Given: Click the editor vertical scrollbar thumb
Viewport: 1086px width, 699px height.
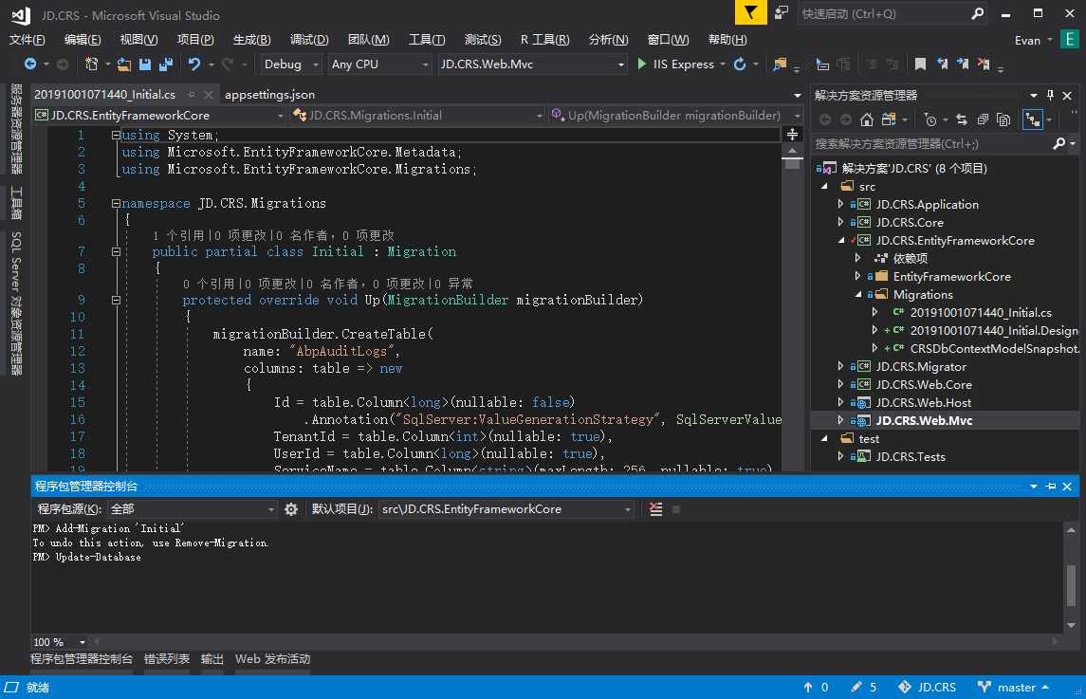Looking at the screenshot, I should (792, 163).
